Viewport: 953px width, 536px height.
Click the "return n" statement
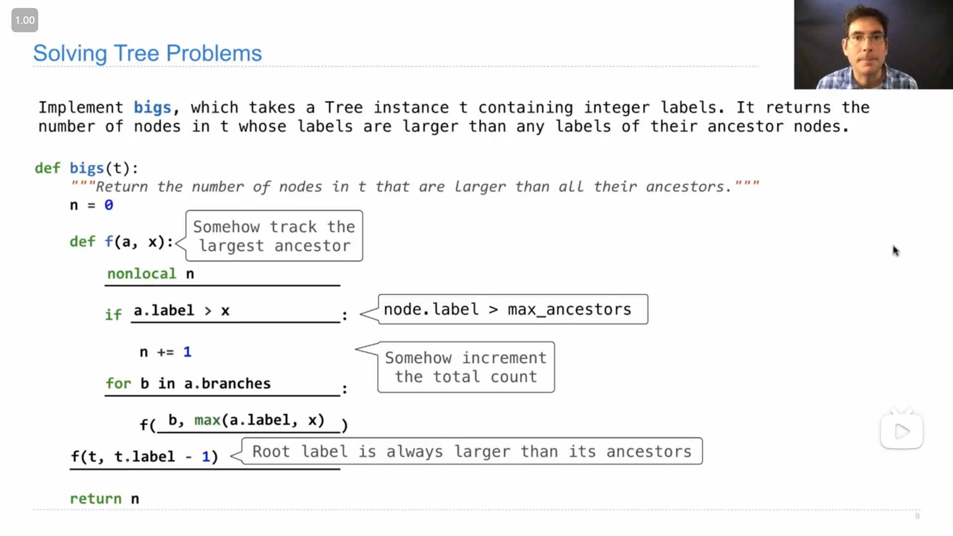104,499
